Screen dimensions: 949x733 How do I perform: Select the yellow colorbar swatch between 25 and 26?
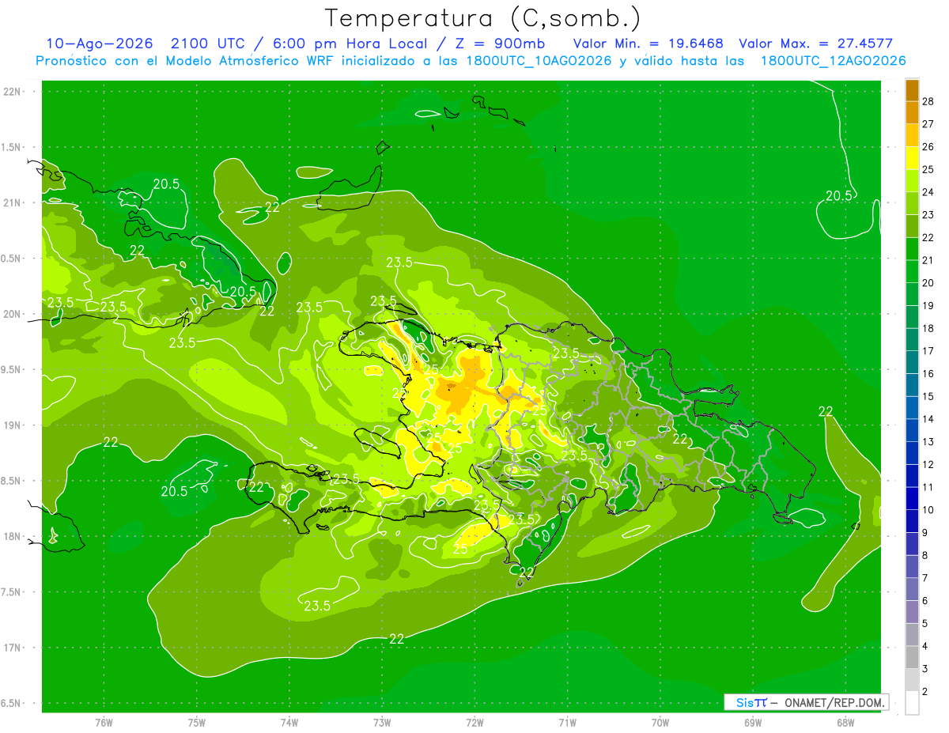coord(913,158)
